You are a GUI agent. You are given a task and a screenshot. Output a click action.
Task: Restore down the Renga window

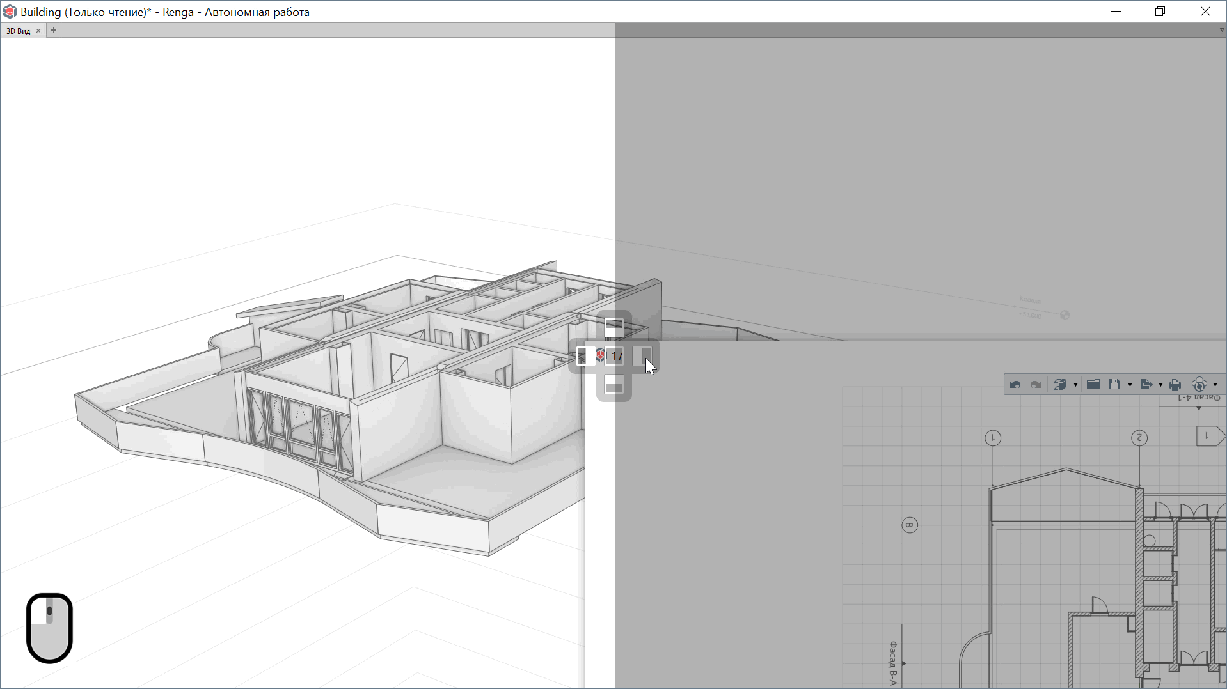(1160, 12)
